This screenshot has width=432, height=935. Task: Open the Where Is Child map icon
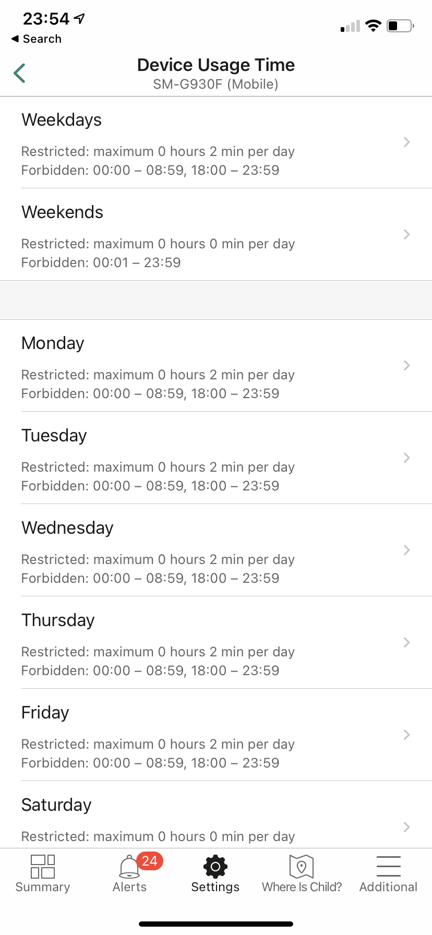pyautogui.click(x=302, y=867)
